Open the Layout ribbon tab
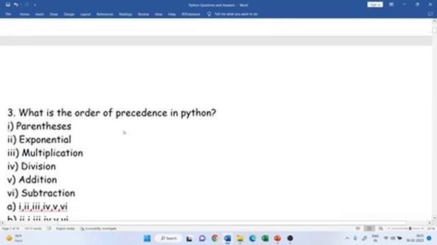 point(85,14)
